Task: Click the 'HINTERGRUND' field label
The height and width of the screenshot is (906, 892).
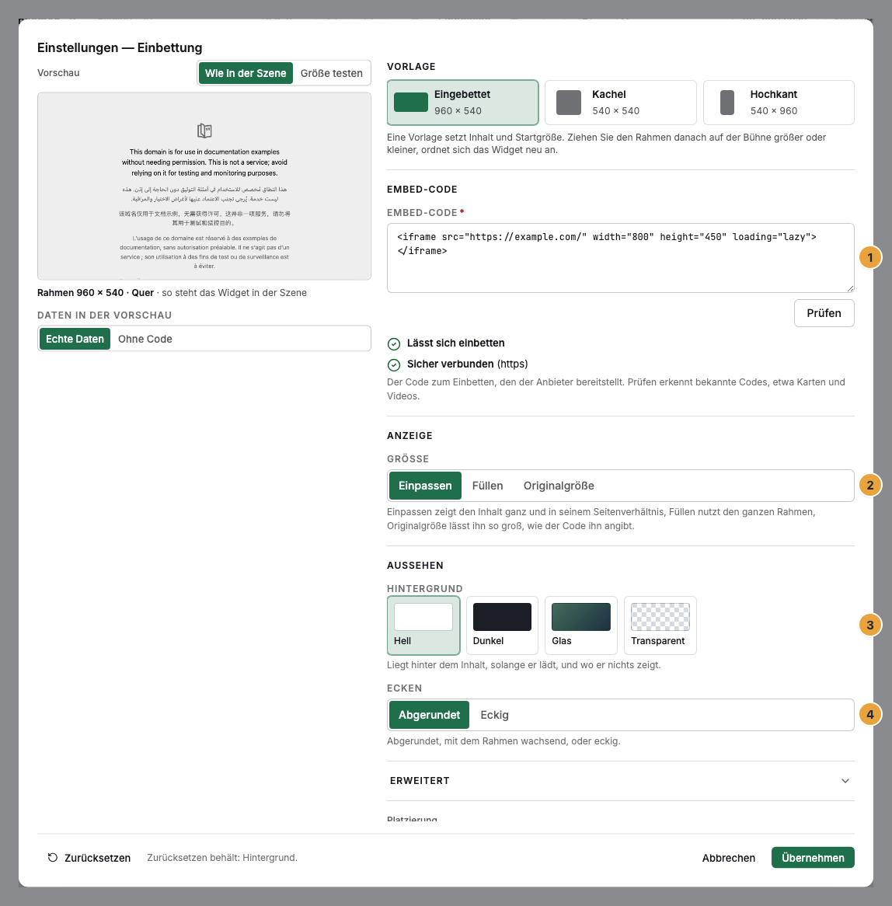Action: (x=424, y=589)
